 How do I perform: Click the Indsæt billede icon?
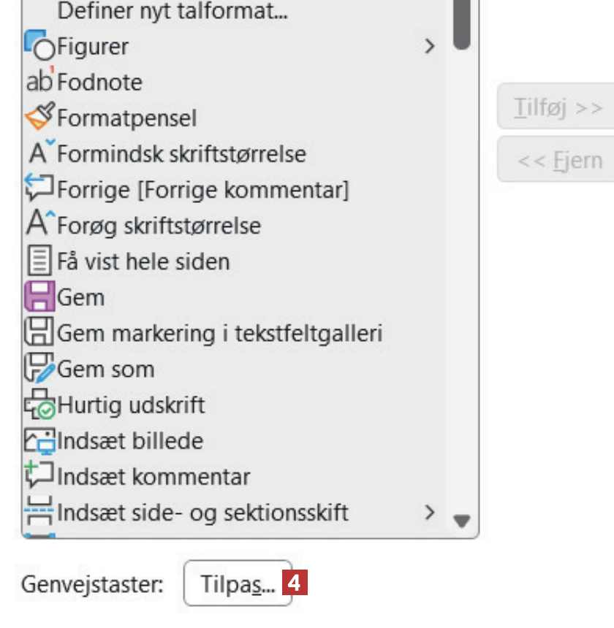click(39, 440)
